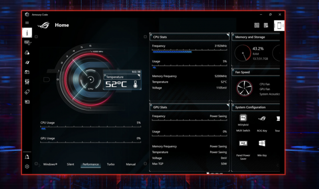Select the Turbo operating mode

[x=111, y=164]
